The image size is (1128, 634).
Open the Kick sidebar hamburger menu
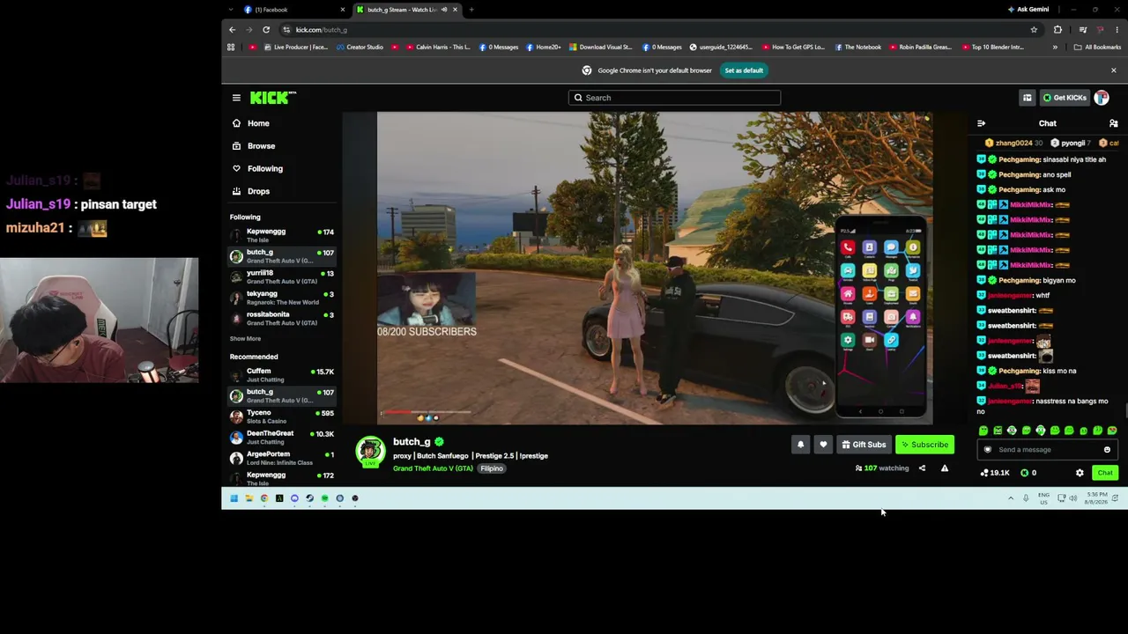coord(236,98)
